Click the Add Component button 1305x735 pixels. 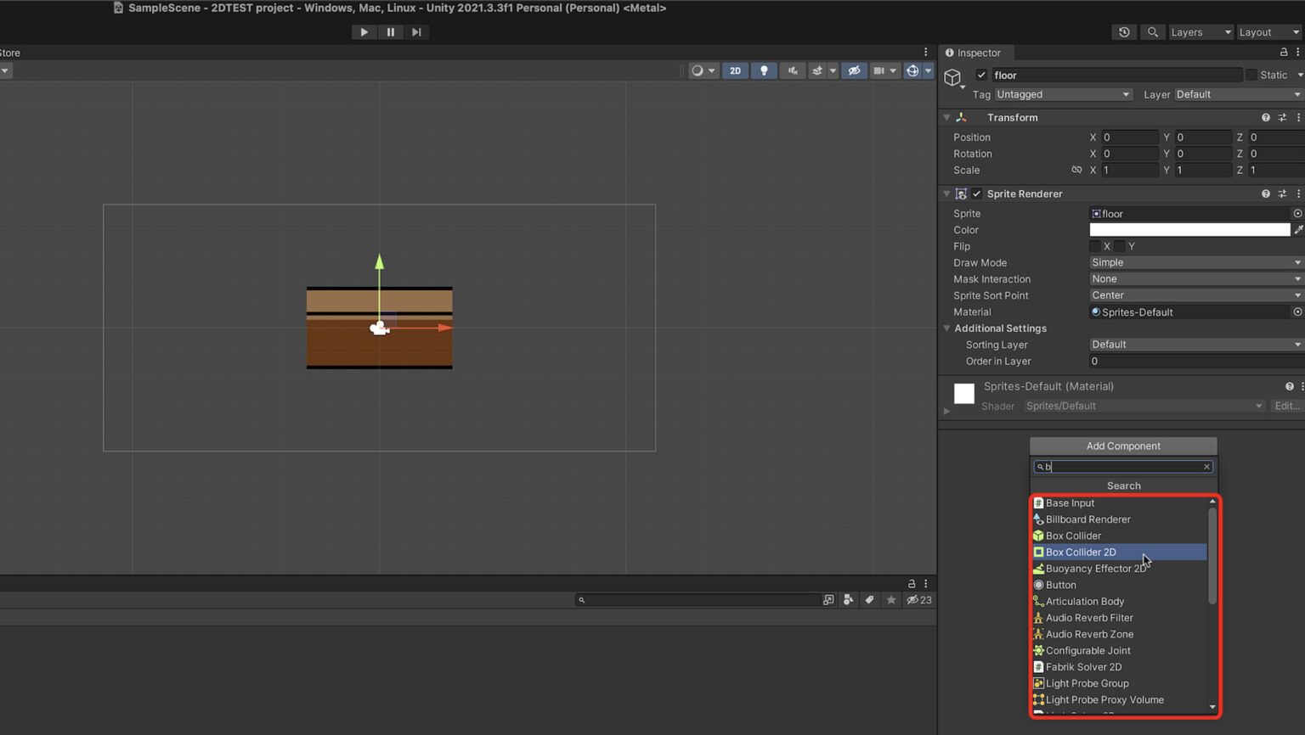coord(1122,446)
